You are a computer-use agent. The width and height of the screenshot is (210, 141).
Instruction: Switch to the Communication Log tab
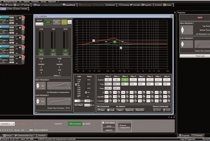pyautogui.click(x=23, y=136)
